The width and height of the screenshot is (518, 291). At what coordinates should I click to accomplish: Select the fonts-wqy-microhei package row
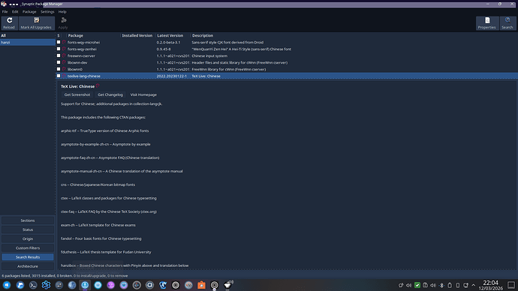pos(287,42)
